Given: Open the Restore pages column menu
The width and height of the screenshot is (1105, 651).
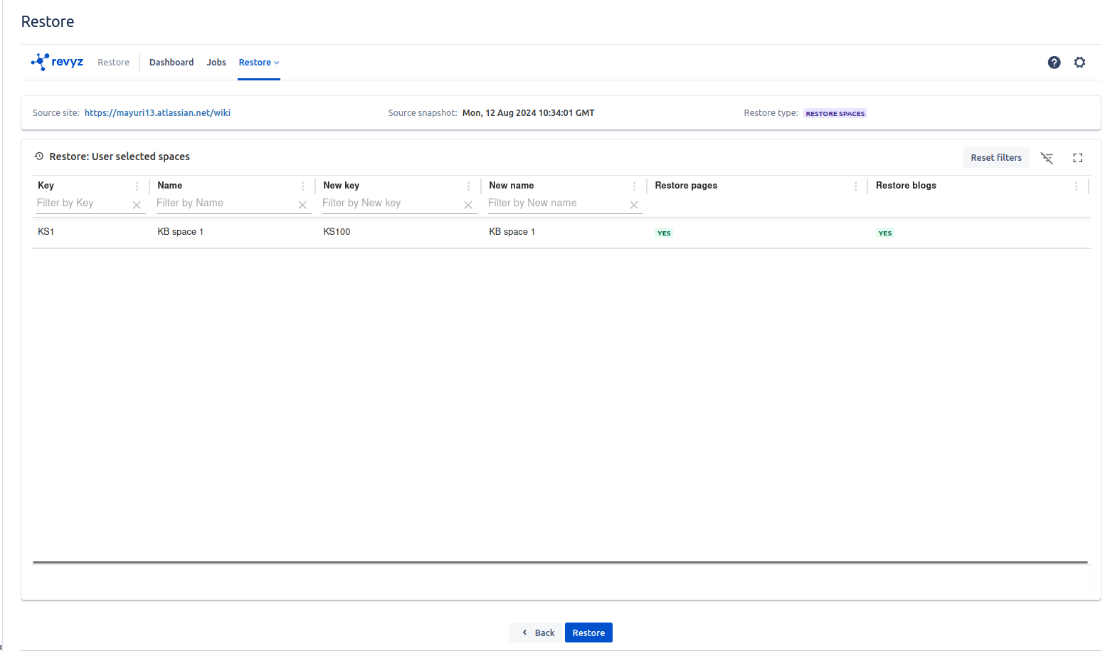Looking at the screenshot, I should click(855, 186).
